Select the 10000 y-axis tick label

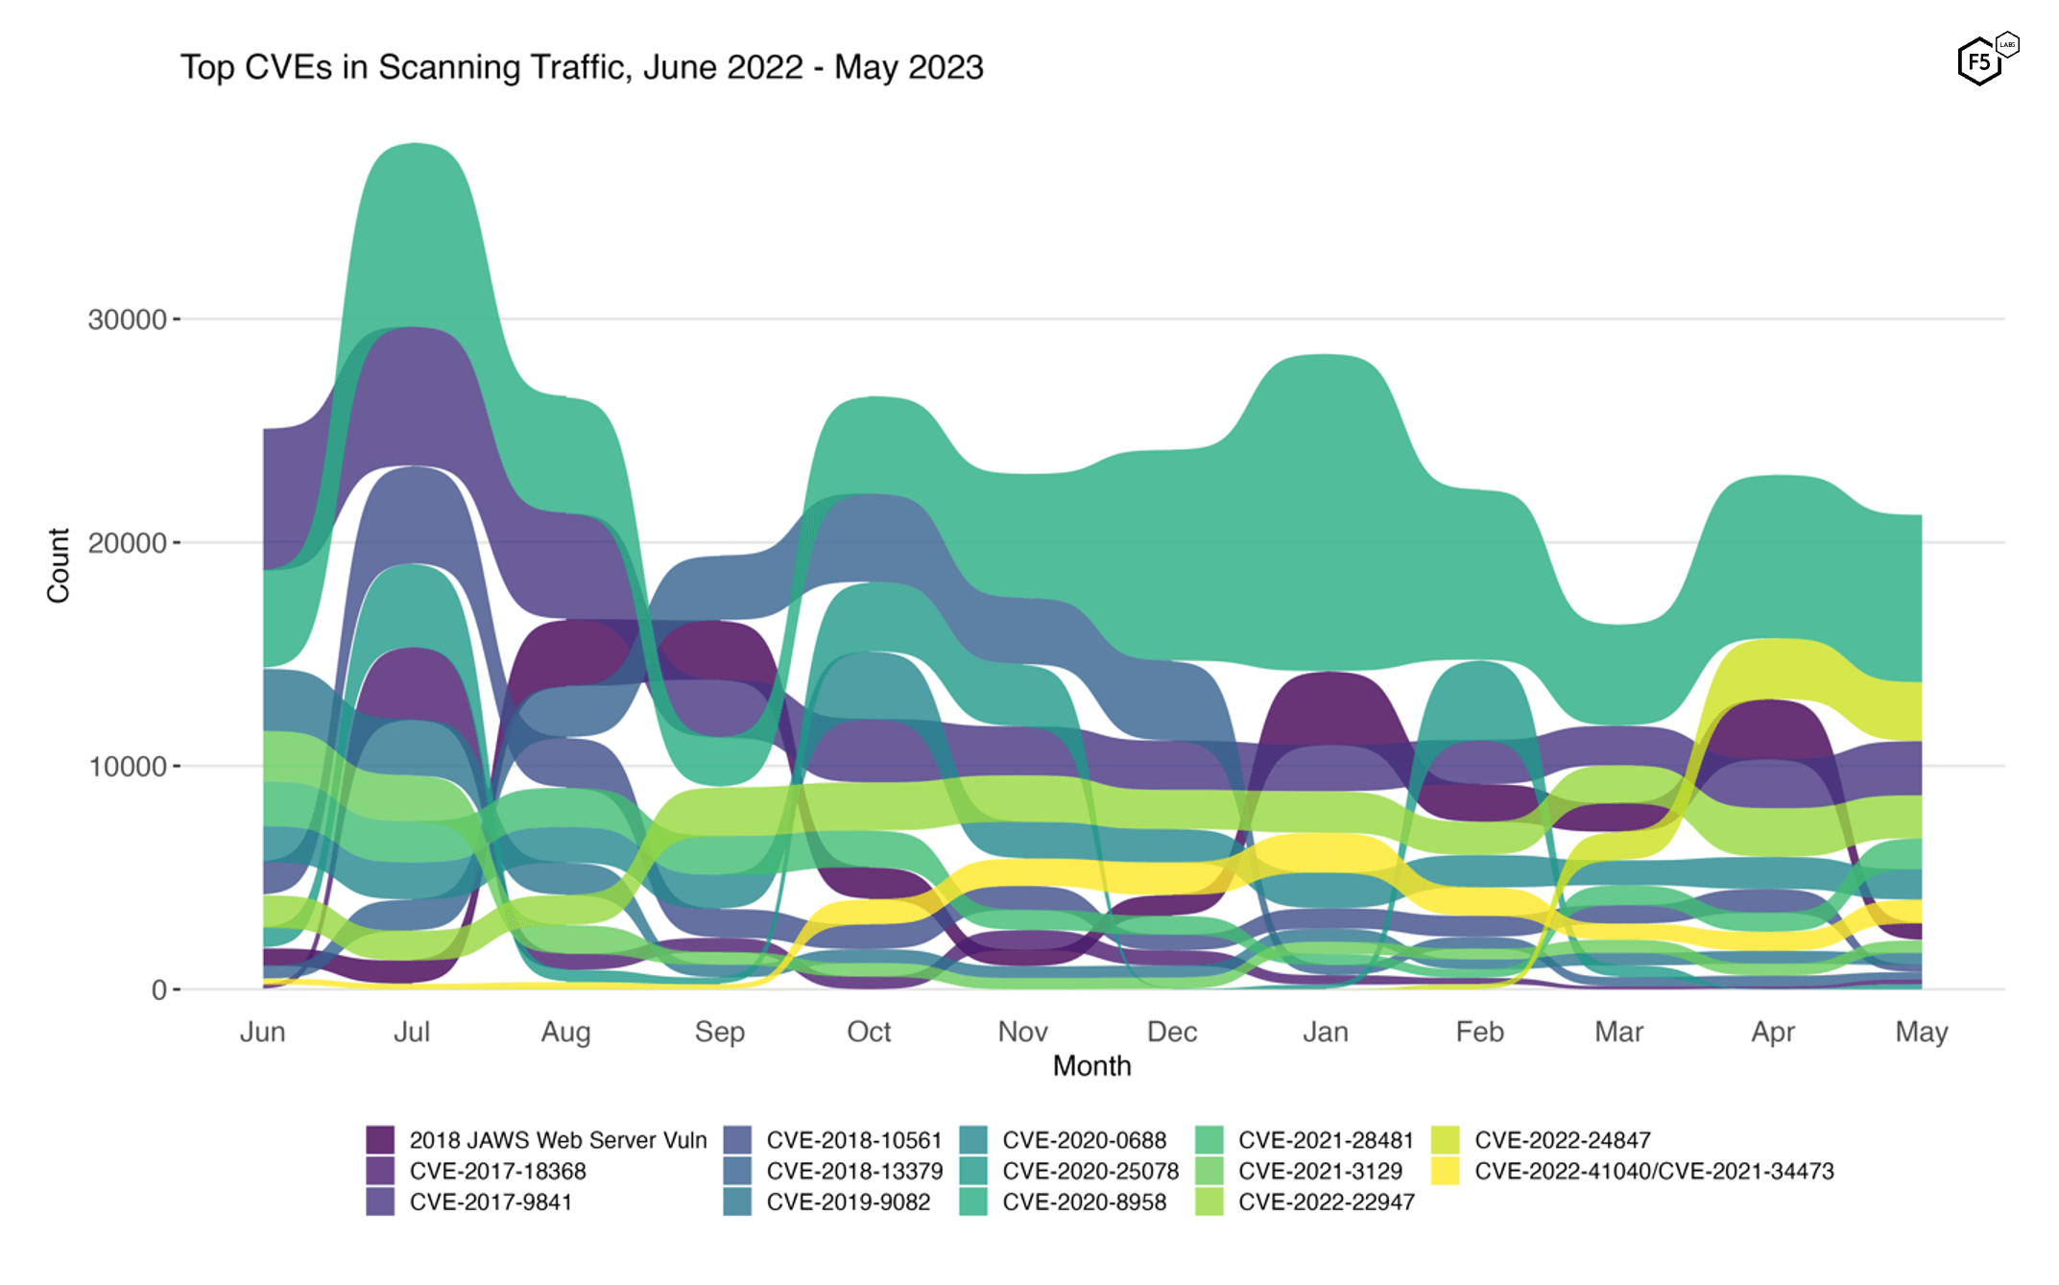coord(128,767)
